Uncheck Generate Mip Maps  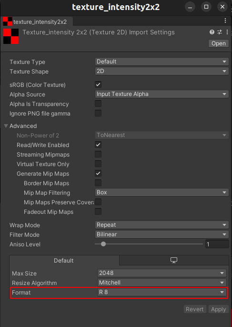click(98, 173)
